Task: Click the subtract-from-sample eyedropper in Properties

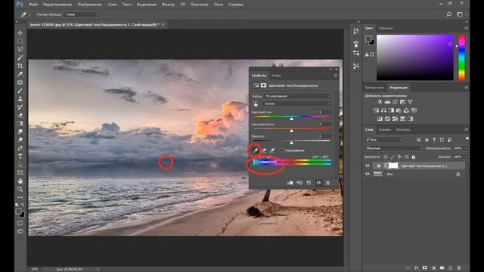Action: click(272, 150)
